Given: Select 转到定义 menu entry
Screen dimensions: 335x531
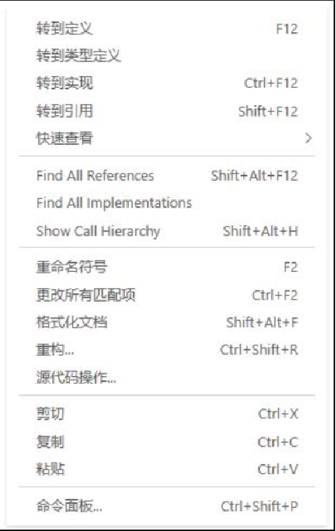Looking at the screenshot, I should pyautogui.click(x=167, y=29).
